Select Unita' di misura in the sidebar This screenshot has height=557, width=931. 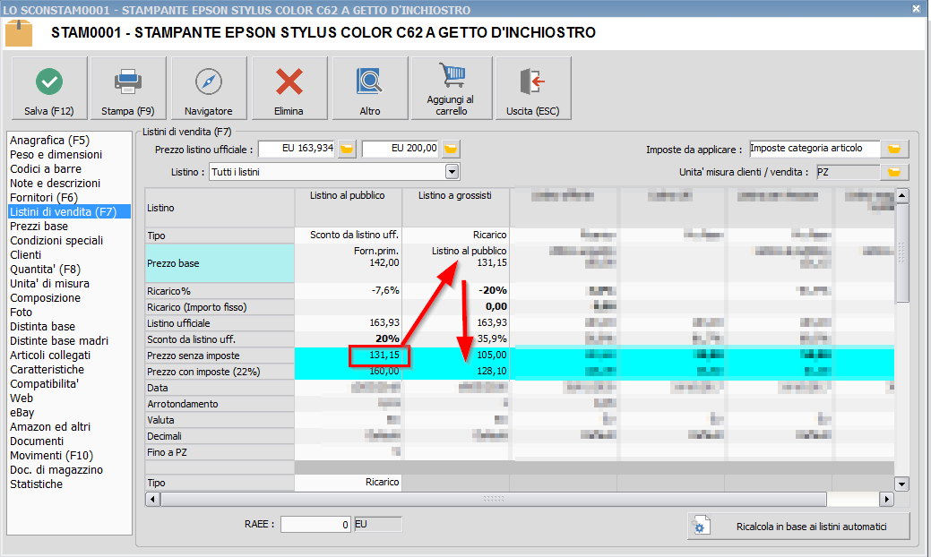50,284
